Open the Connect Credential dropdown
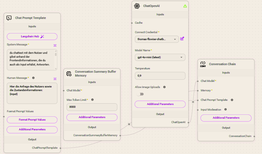The height and width of the screenshot is (154, 262). point(157,39)
